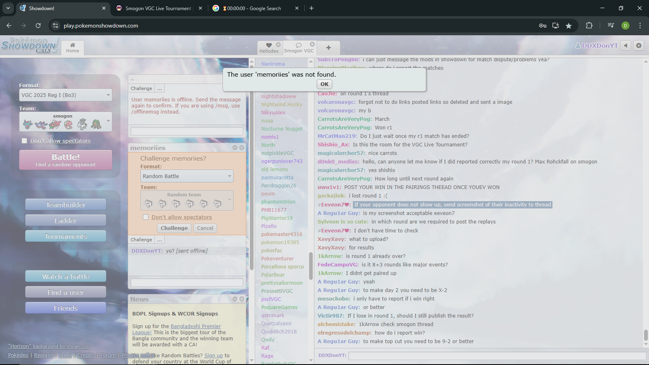
Task: Add a new room with plus button
Action: click(329, 47)
